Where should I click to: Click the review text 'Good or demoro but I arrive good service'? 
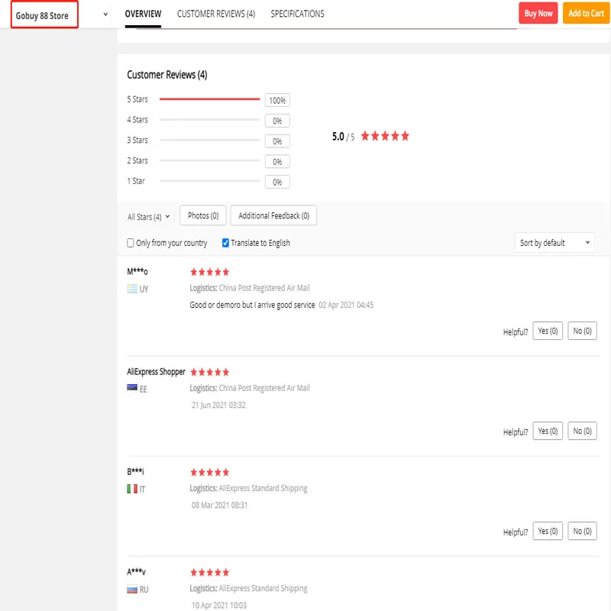point(252,305)
